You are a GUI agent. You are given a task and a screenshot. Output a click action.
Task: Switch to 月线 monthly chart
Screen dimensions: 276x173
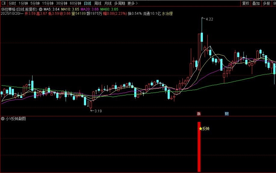pyautogui.click(x=108, y=3)
